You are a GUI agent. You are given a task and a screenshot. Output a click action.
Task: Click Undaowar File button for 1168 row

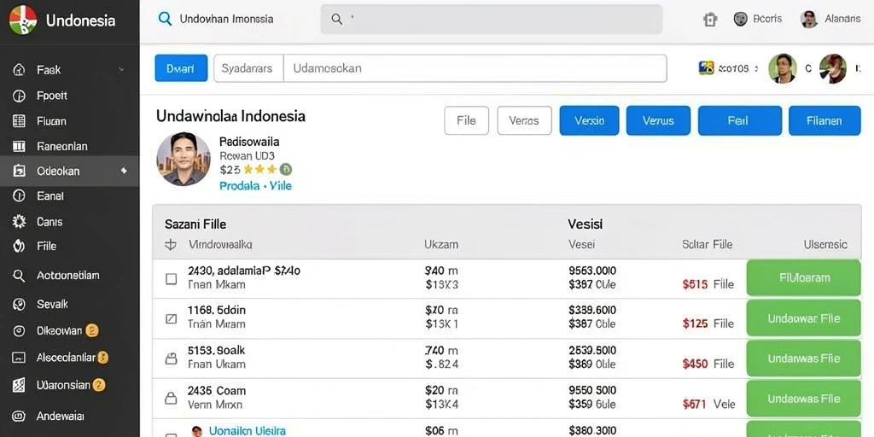click(x=804, y=318)
